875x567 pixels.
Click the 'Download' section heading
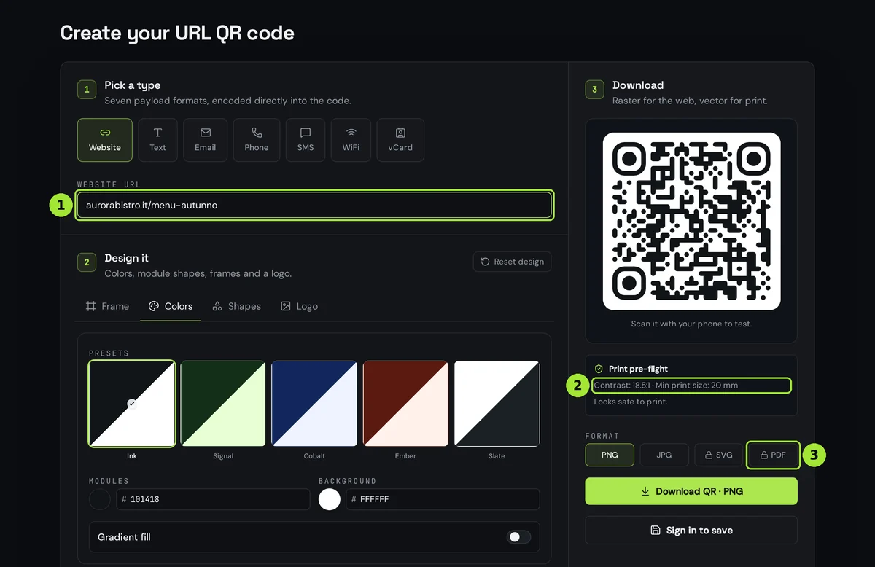pyautogui.click(x=638, y=85)
